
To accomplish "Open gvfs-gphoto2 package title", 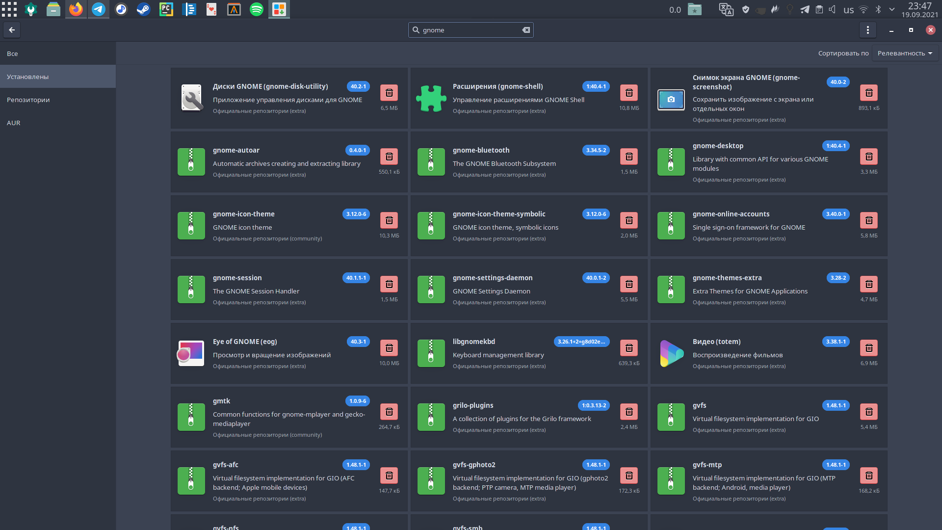I will [x=474, y=465].
